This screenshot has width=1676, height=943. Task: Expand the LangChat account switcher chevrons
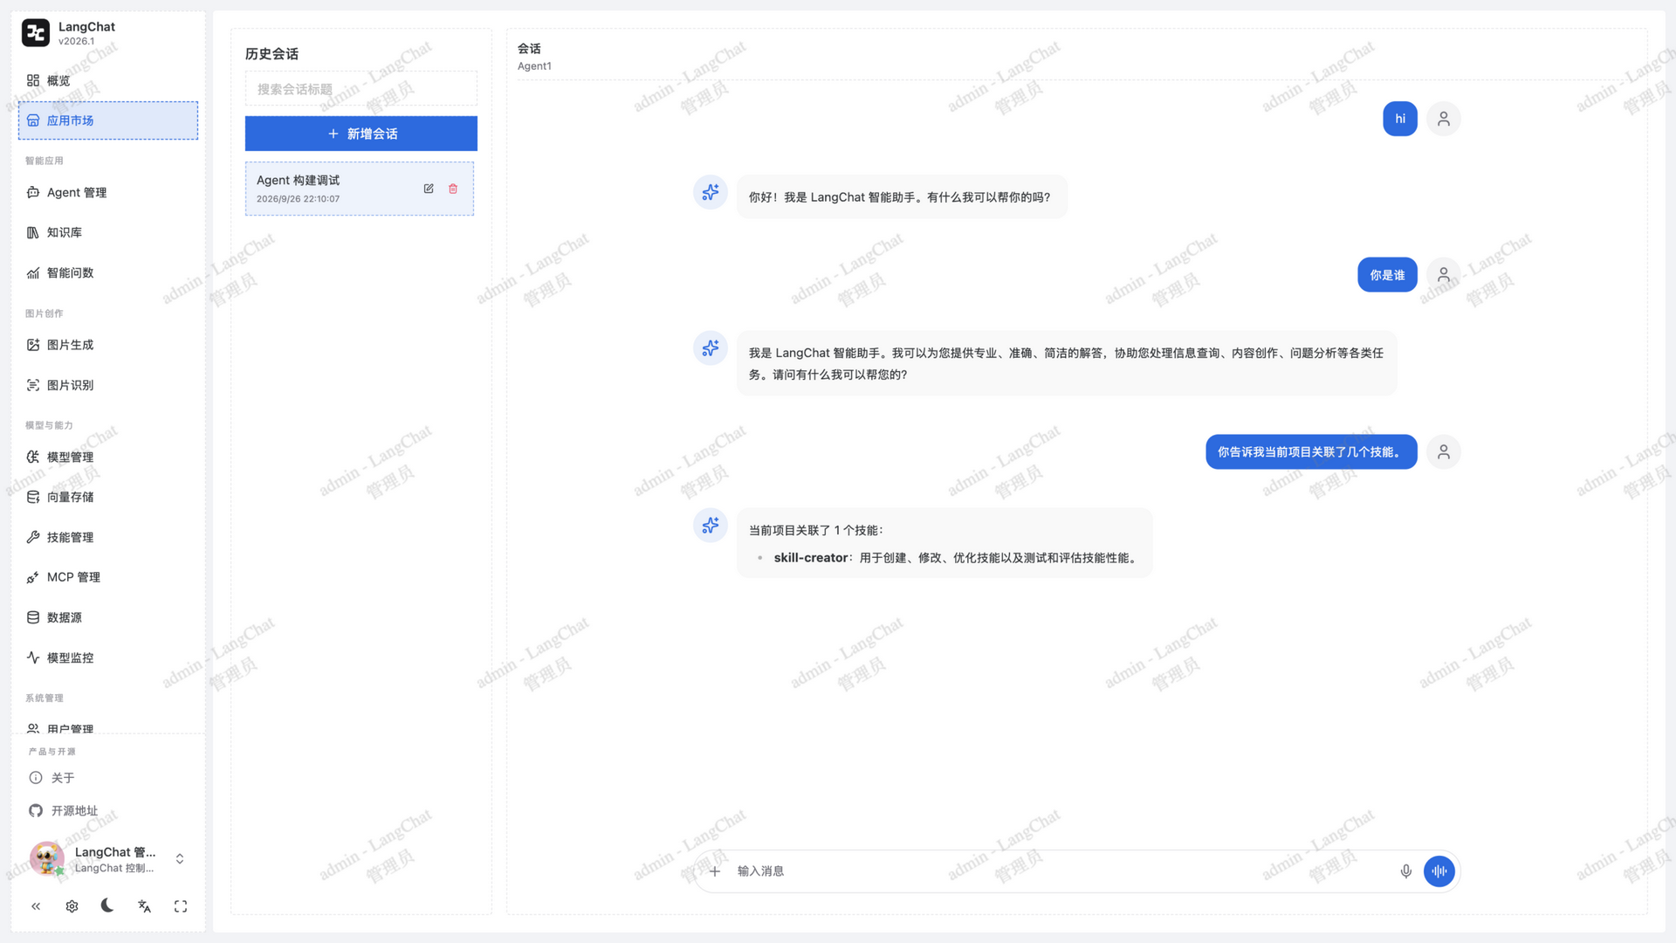point(180,859)
